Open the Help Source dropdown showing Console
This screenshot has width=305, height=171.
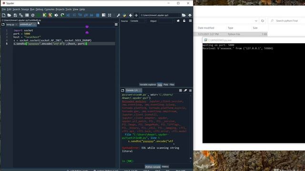(138, 21)
